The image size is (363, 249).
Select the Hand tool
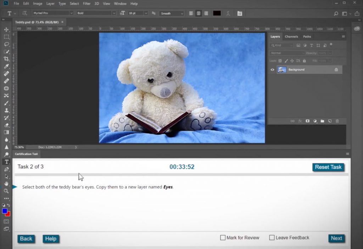click(6, 184)
